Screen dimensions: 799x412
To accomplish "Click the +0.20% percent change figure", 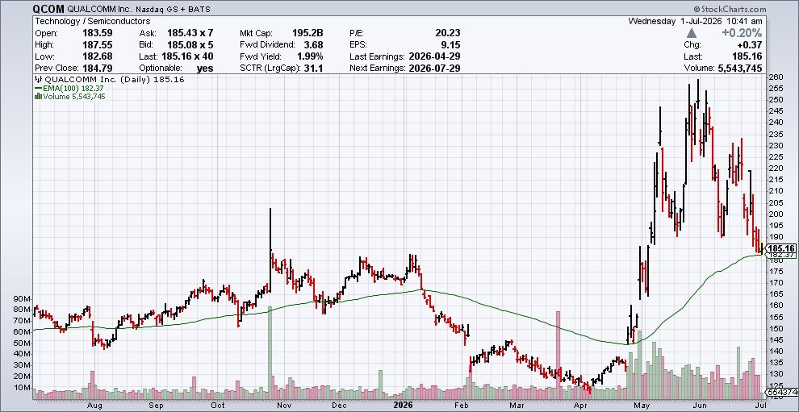I will tap(742, 33).
